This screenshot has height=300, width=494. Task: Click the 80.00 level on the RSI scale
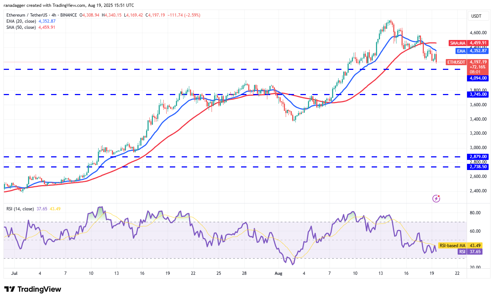[x=476, y=213]
